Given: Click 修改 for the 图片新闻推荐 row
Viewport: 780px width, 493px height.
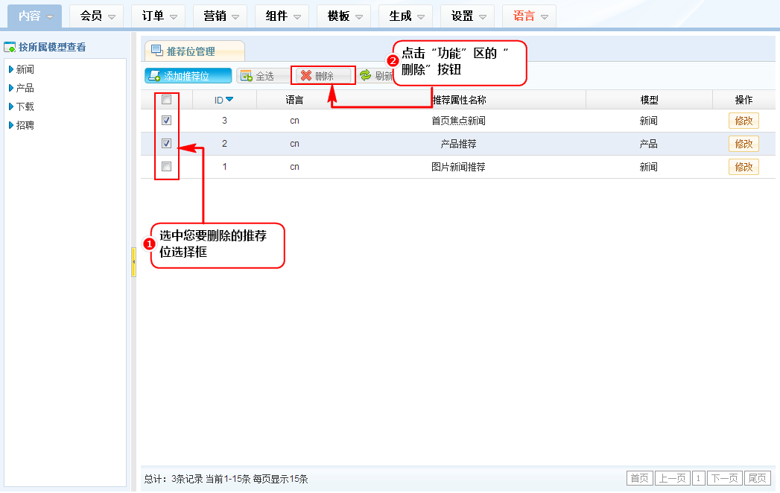Looking at the screenshot, I should pos(743,167).
